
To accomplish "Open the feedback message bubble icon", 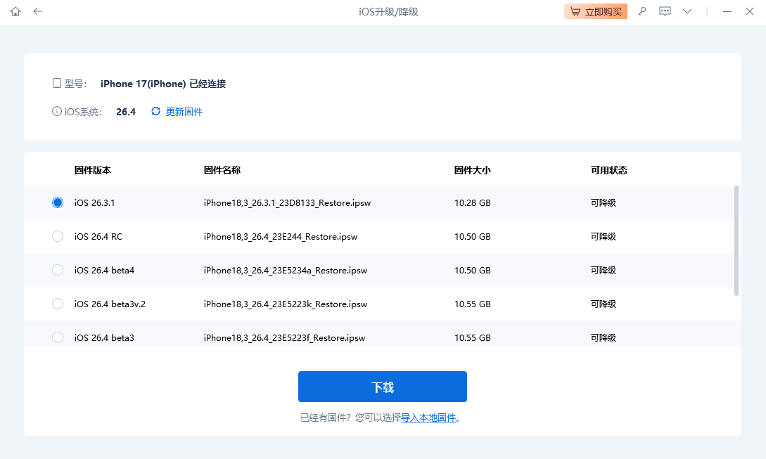I will 665,11.
